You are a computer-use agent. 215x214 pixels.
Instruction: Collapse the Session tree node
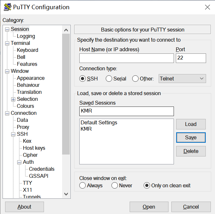[x=7, y=29]
